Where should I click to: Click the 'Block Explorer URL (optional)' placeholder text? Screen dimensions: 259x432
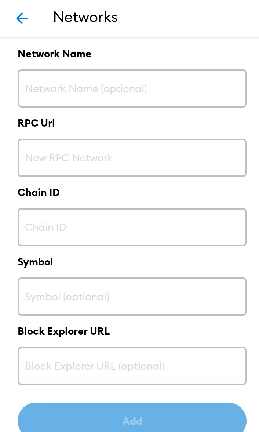click(95, 366)
